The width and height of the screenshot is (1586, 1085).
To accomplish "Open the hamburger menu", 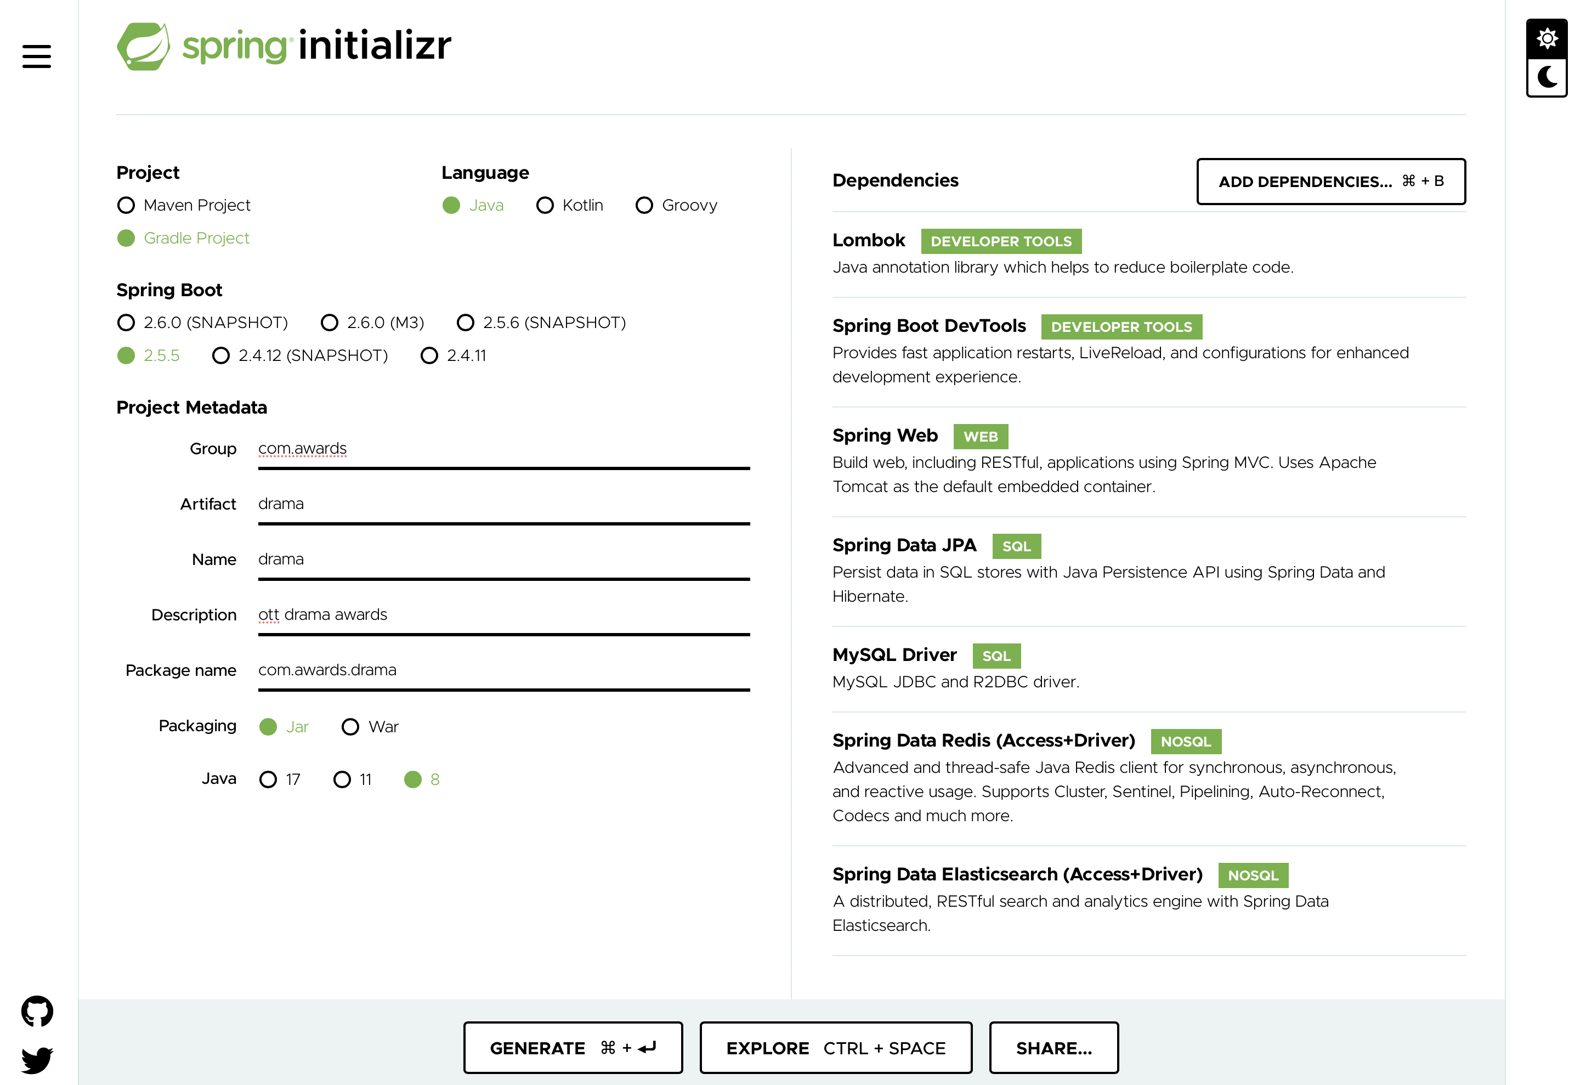I will coord(37,56).
